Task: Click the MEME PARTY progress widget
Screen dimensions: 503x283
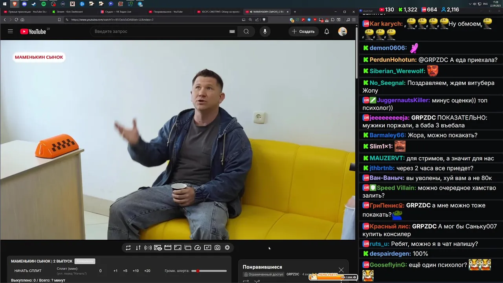Action: pos(333,277)
